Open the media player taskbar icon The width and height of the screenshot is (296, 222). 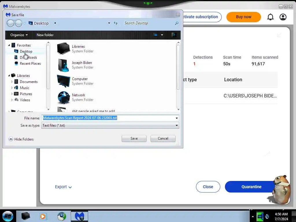coord(43,216)
